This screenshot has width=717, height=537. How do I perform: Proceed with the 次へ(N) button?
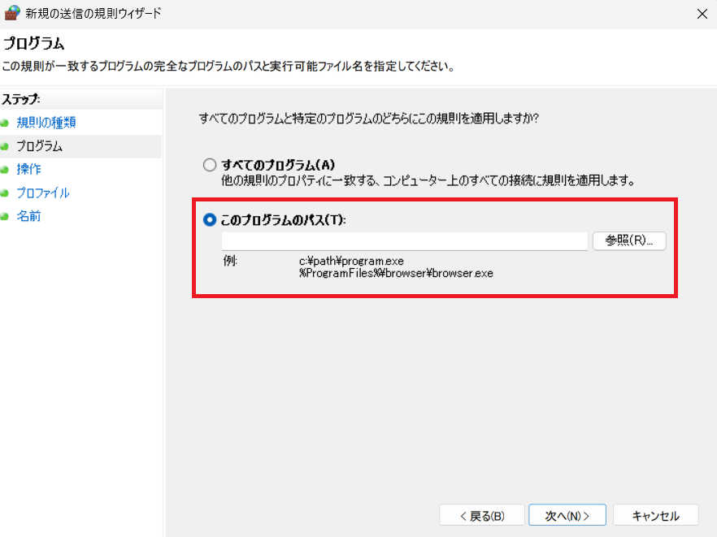(567, 516)
